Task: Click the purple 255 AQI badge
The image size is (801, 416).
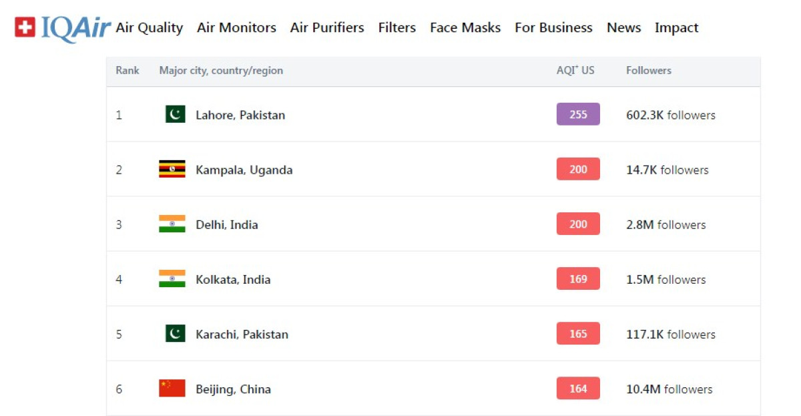Action: [578, 115]
